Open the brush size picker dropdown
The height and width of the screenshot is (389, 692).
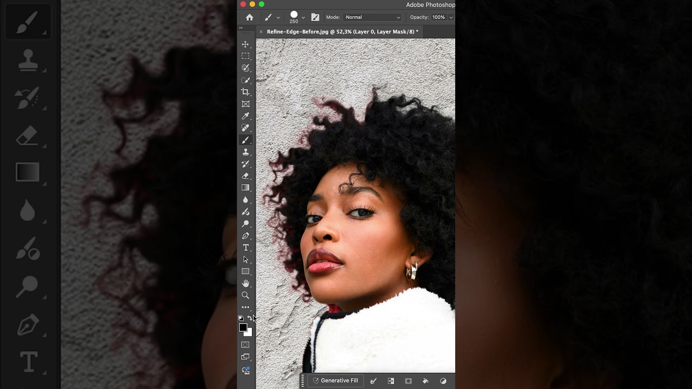(x=303, y=17)
